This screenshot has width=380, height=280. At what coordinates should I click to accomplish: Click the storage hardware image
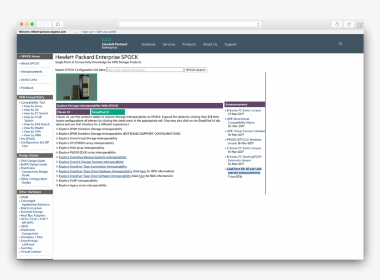coord(76,87)
